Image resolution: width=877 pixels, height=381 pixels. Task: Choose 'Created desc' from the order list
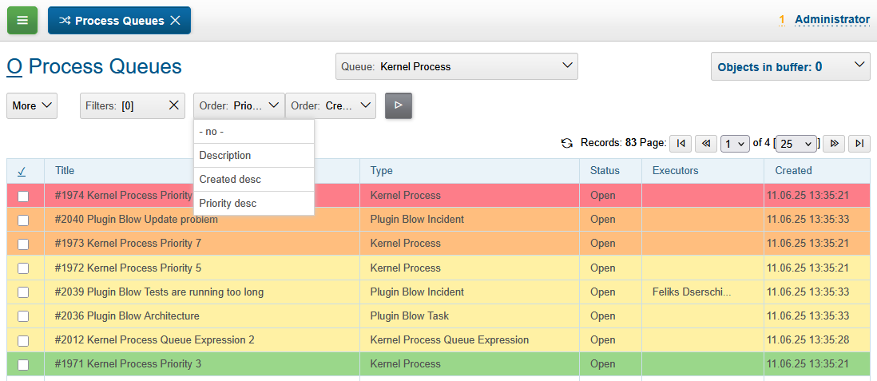tap(230, 180)
